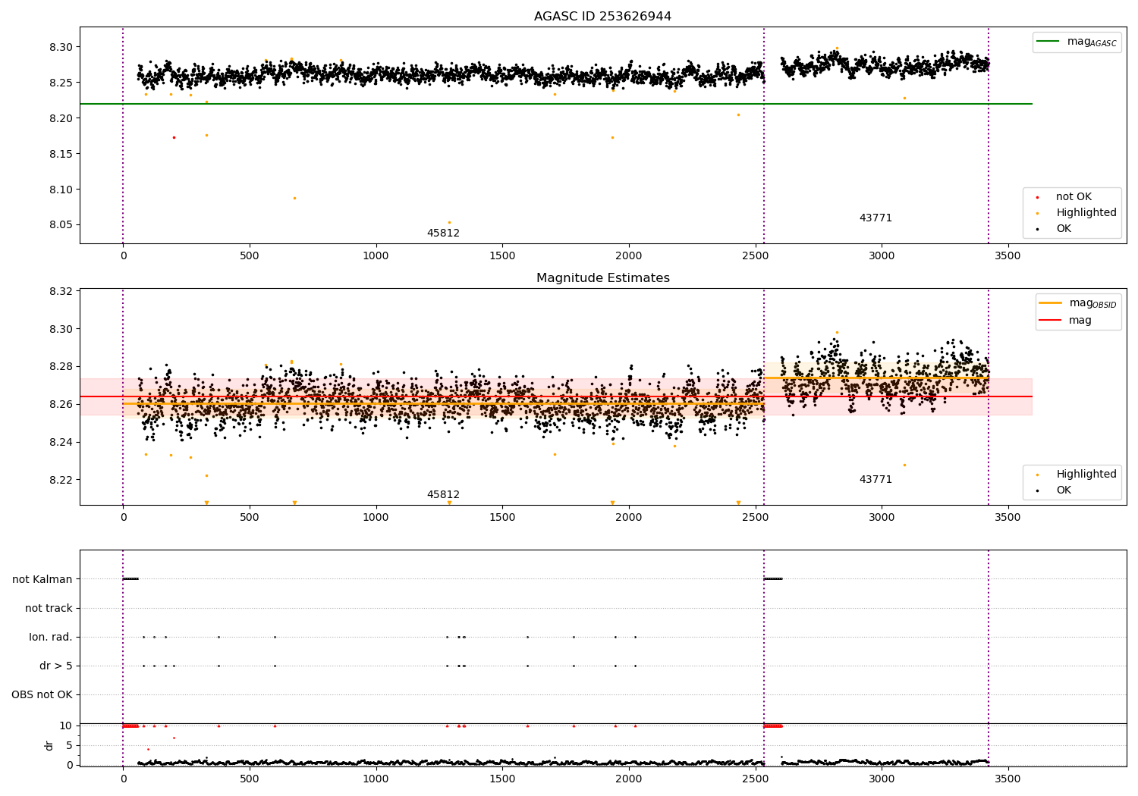This screenshot has height=796, width=1138.
Task: Click the 8.25 y-axis tick label
Action: (x=61, y=83)
